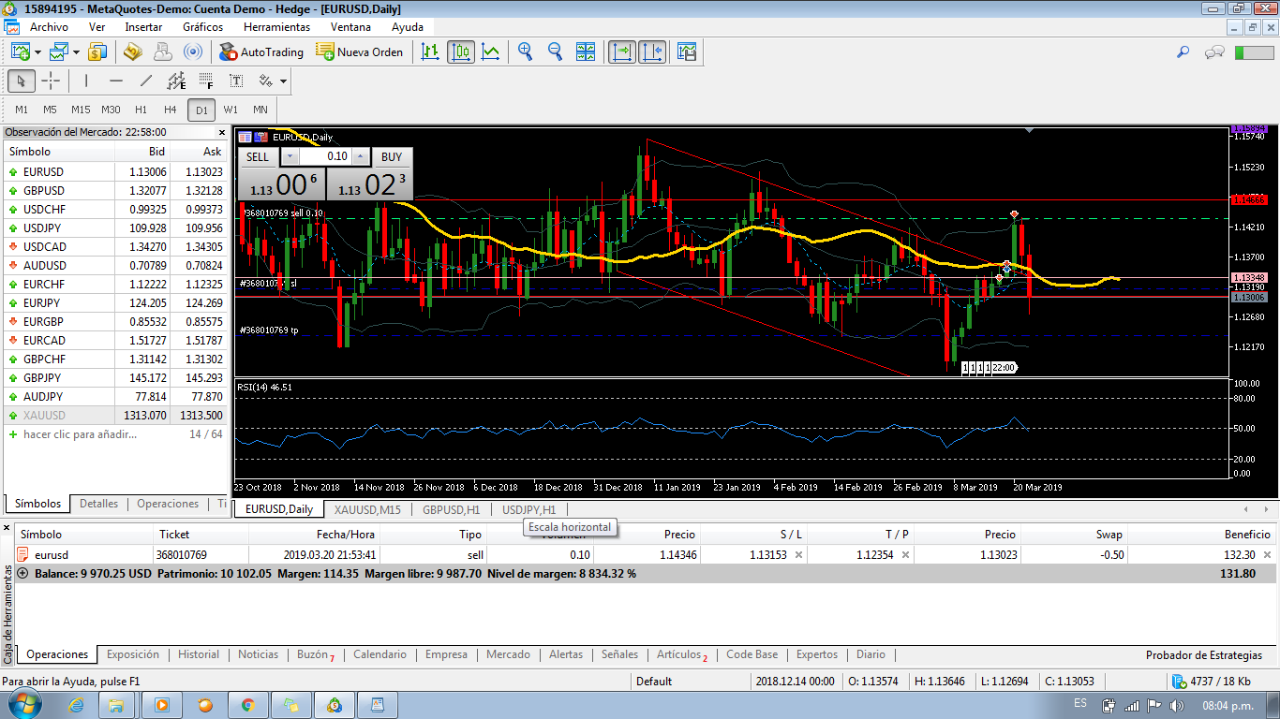
Task: Switch to GBPUSD,H1 chart tab
Action: pos(452,509)
